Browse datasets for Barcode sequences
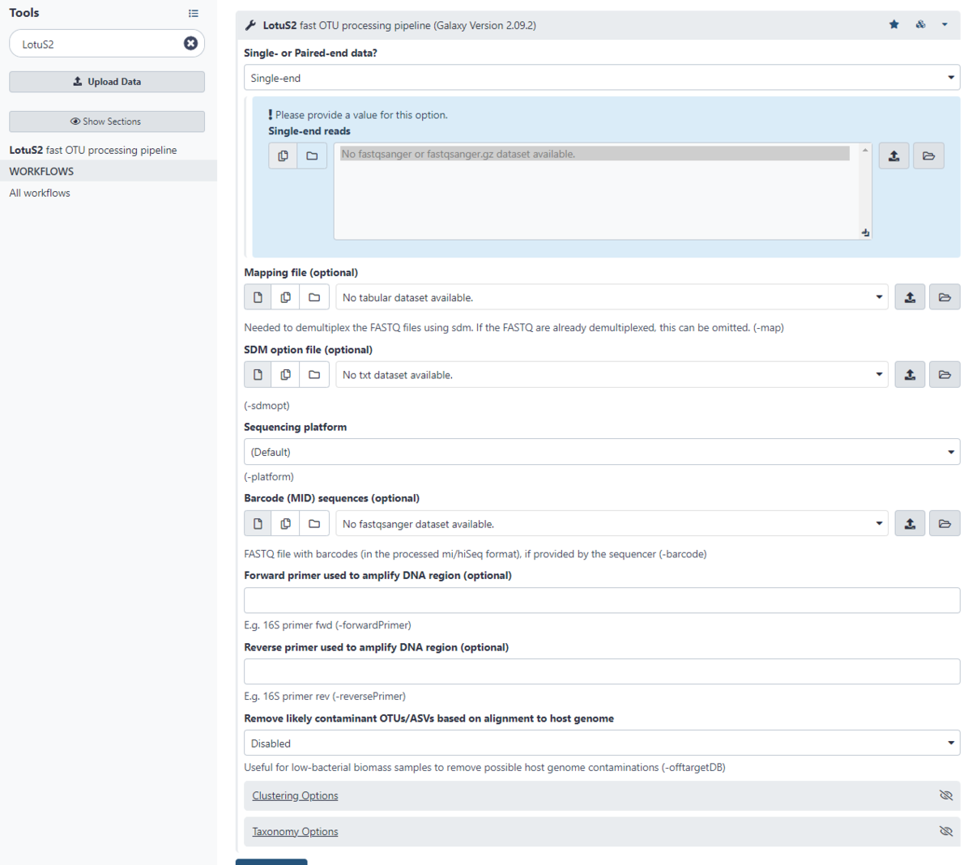972x865 pixels. (x=944, y=523)
